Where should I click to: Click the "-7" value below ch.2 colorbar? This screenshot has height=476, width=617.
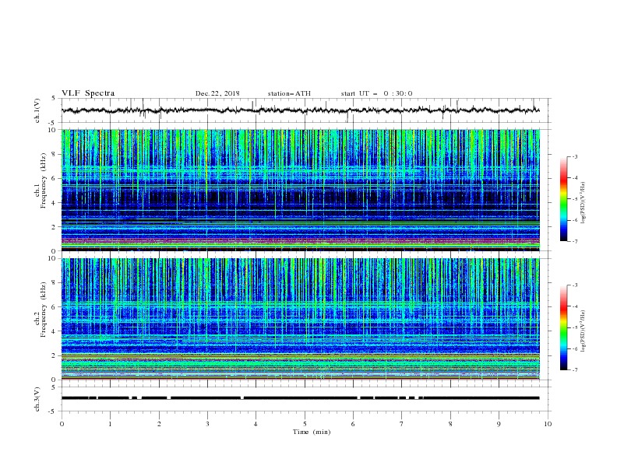[x=575, y=370]
